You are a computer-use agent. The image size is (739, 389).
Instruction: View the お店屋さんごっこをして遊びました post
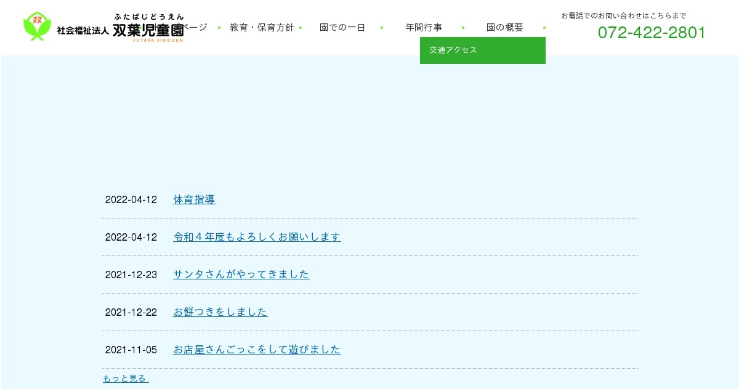(257, 350)
